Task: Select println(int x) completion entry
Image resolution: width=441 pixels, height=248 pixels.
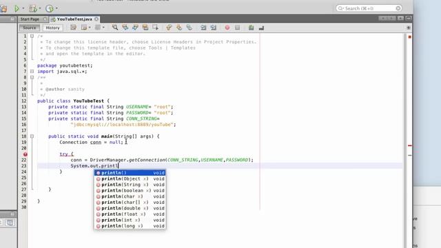Action: tap(130, 220)
